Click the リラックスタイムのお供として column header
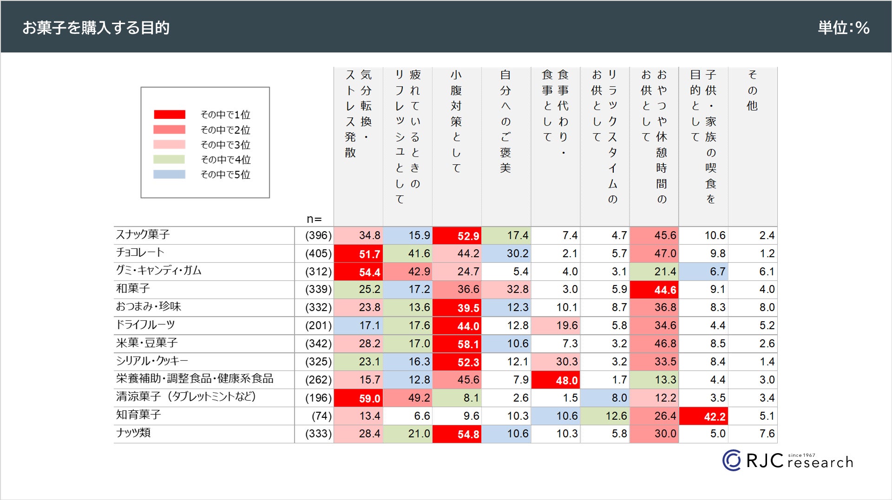The width and height of the screenshot is (892, 500). [x=605, y=147]
